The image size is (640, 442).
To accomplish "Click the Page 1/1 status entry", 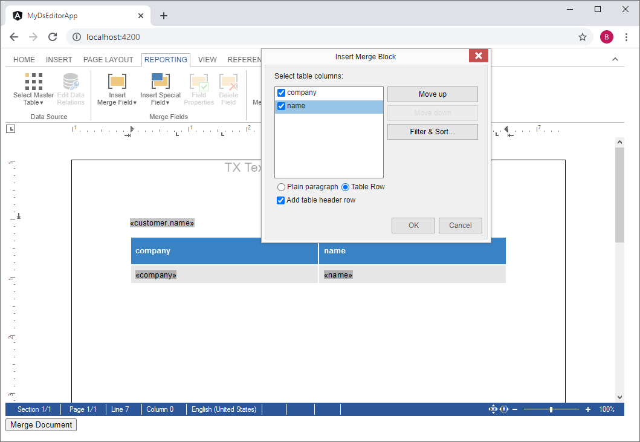I will (x=83, y=409).
